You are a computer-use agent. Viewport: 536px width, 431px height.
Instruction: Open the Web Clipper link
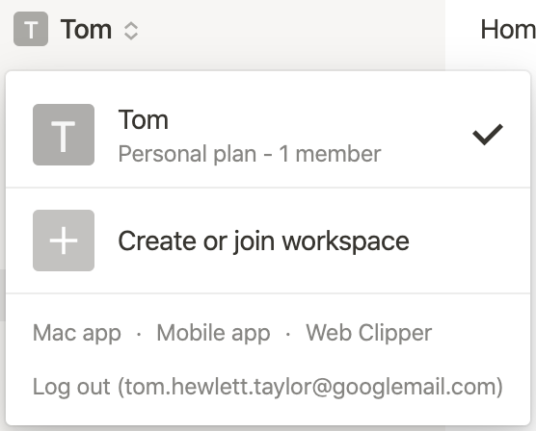pos(369,333)
